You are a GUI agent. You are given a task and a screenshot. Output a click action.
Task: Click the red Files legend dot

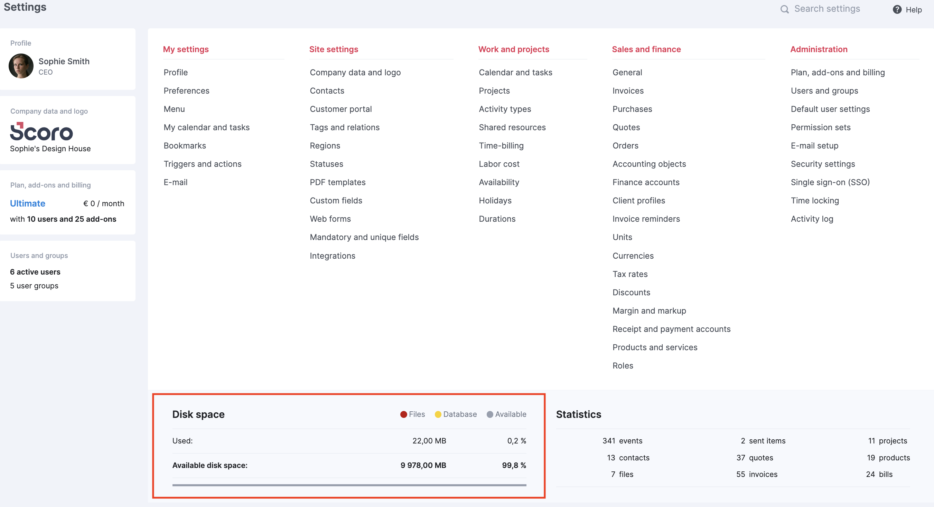tap(403, 414)
